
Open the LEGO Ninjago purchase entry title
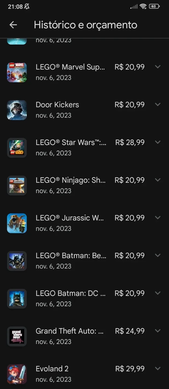point(71,180)
